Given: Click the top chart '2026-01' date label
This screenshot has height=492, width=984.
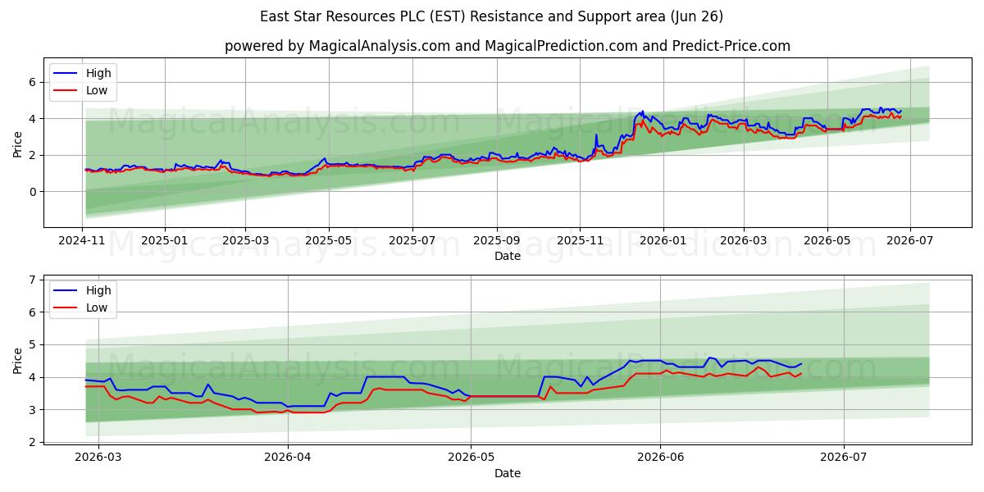Looking at the screenshot, I should coord(663,240).
